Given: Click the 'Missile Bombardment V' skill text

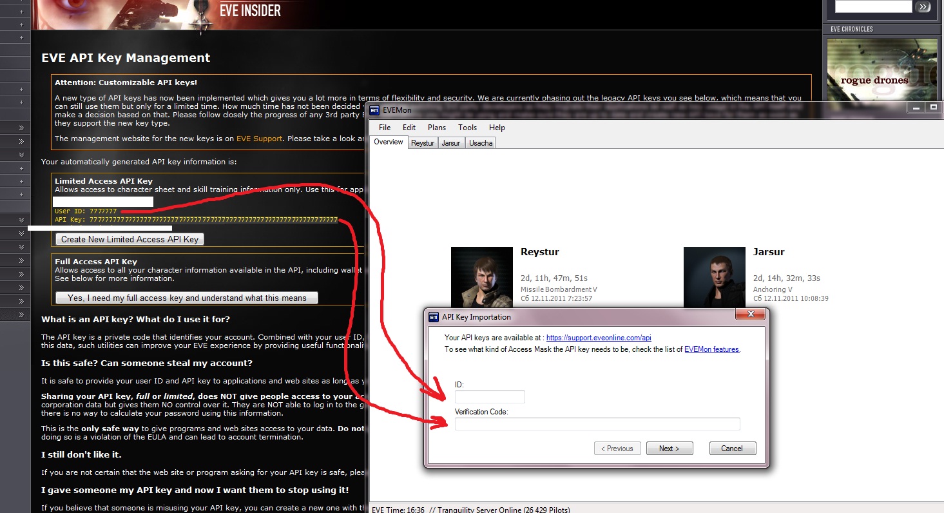Looking at the screenshot, I should tap(559, 290).
